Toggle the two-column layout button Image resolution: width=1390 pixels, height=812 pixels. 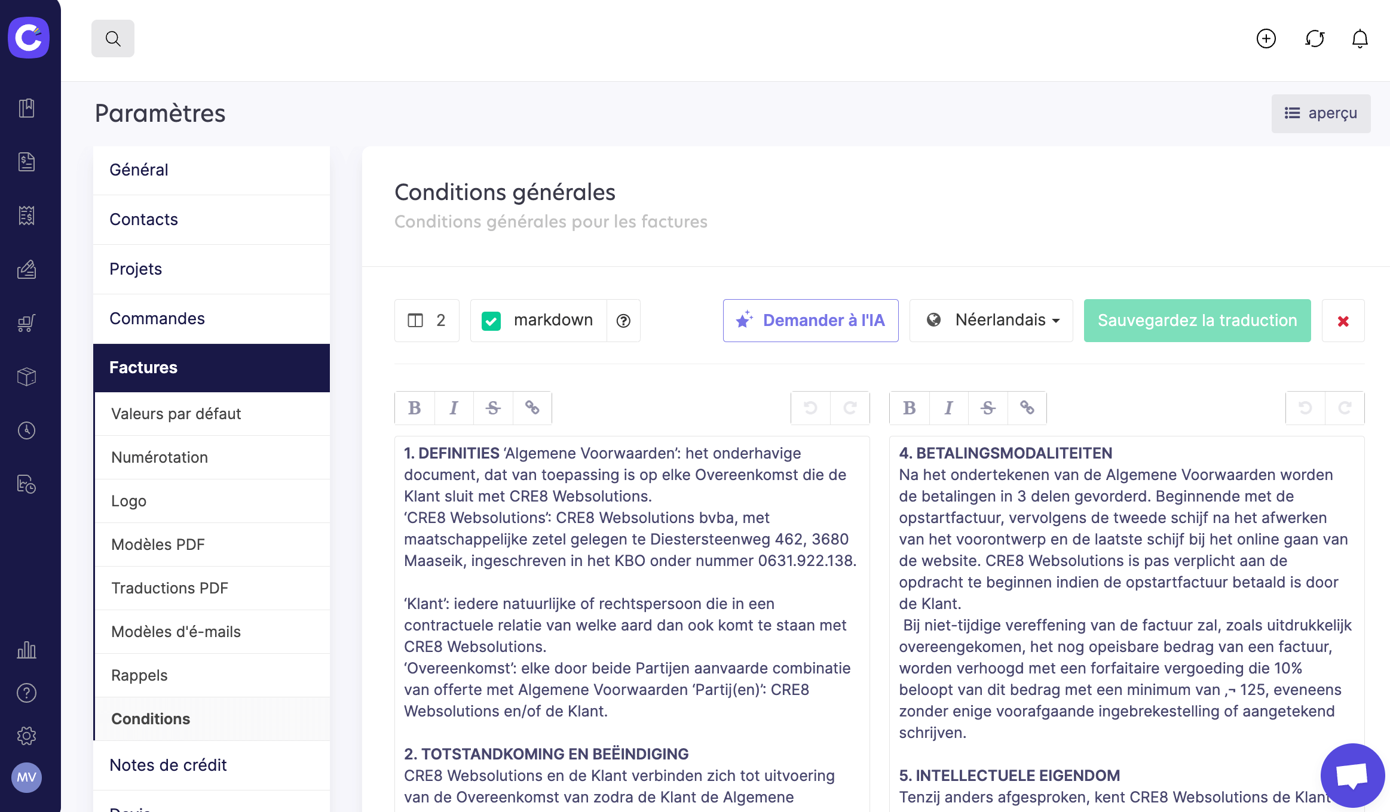427,321
